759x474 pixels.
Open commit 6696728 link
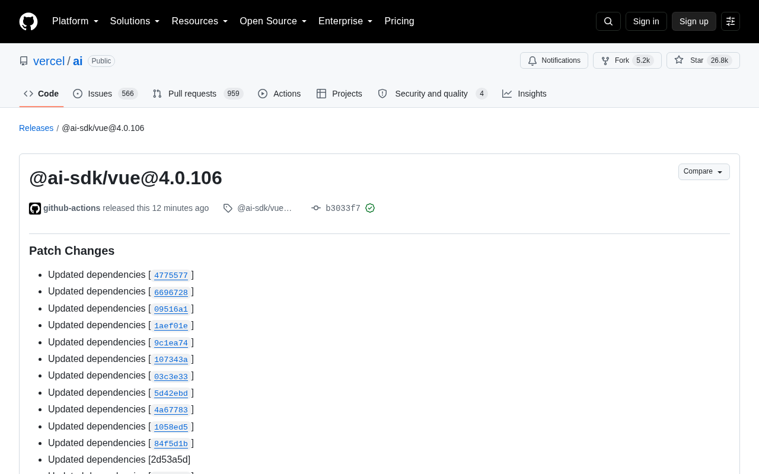[x=171, y=292]
